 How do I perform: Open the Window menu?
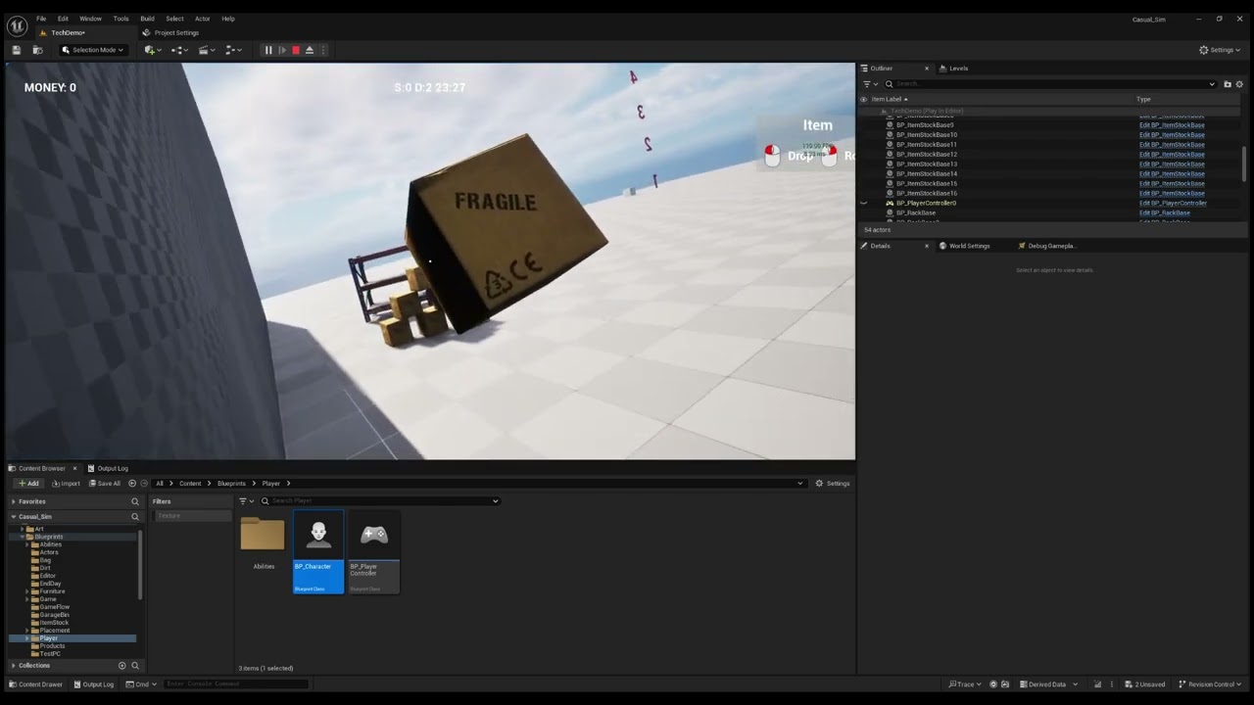click(90, 19)
